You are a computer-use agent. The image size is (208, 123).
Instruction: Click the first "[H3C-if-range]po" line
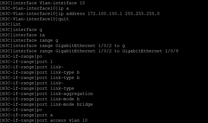point(21,56)
